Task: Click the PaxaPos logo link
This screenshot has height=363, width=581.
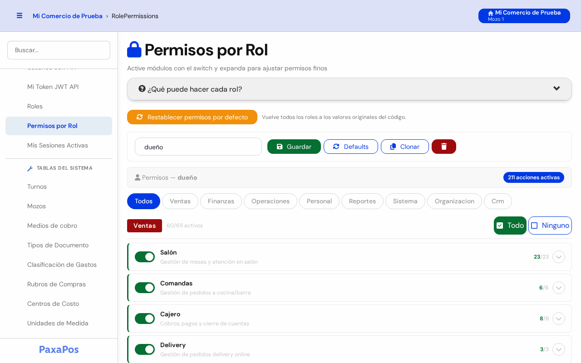Action: pyautogui.click(x=59, y=349)
